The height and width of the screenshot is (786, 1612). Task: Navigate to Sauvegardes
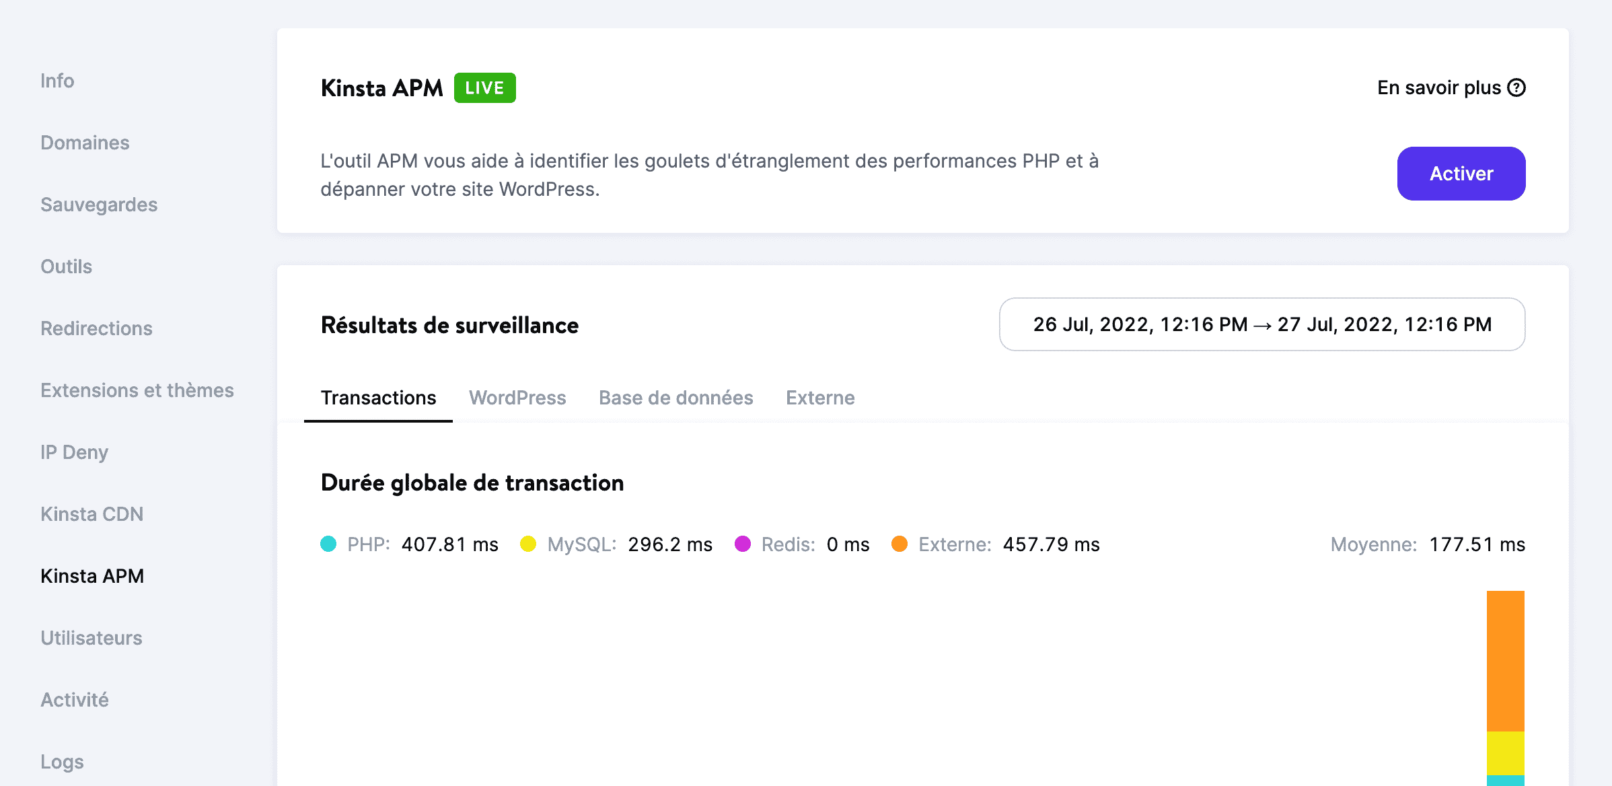[99, 205]
